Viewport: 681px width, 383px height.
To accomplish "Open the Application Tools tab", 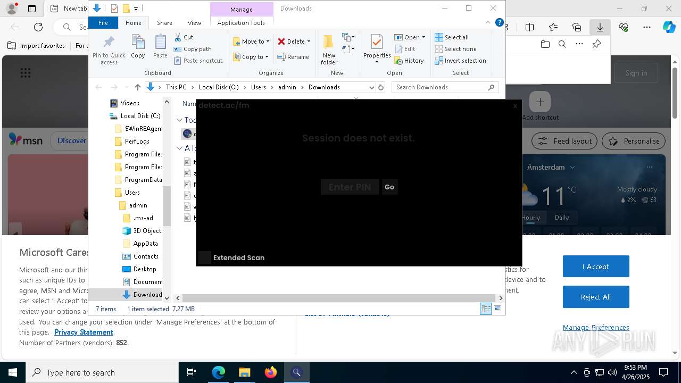I will (x=241, y=23).
